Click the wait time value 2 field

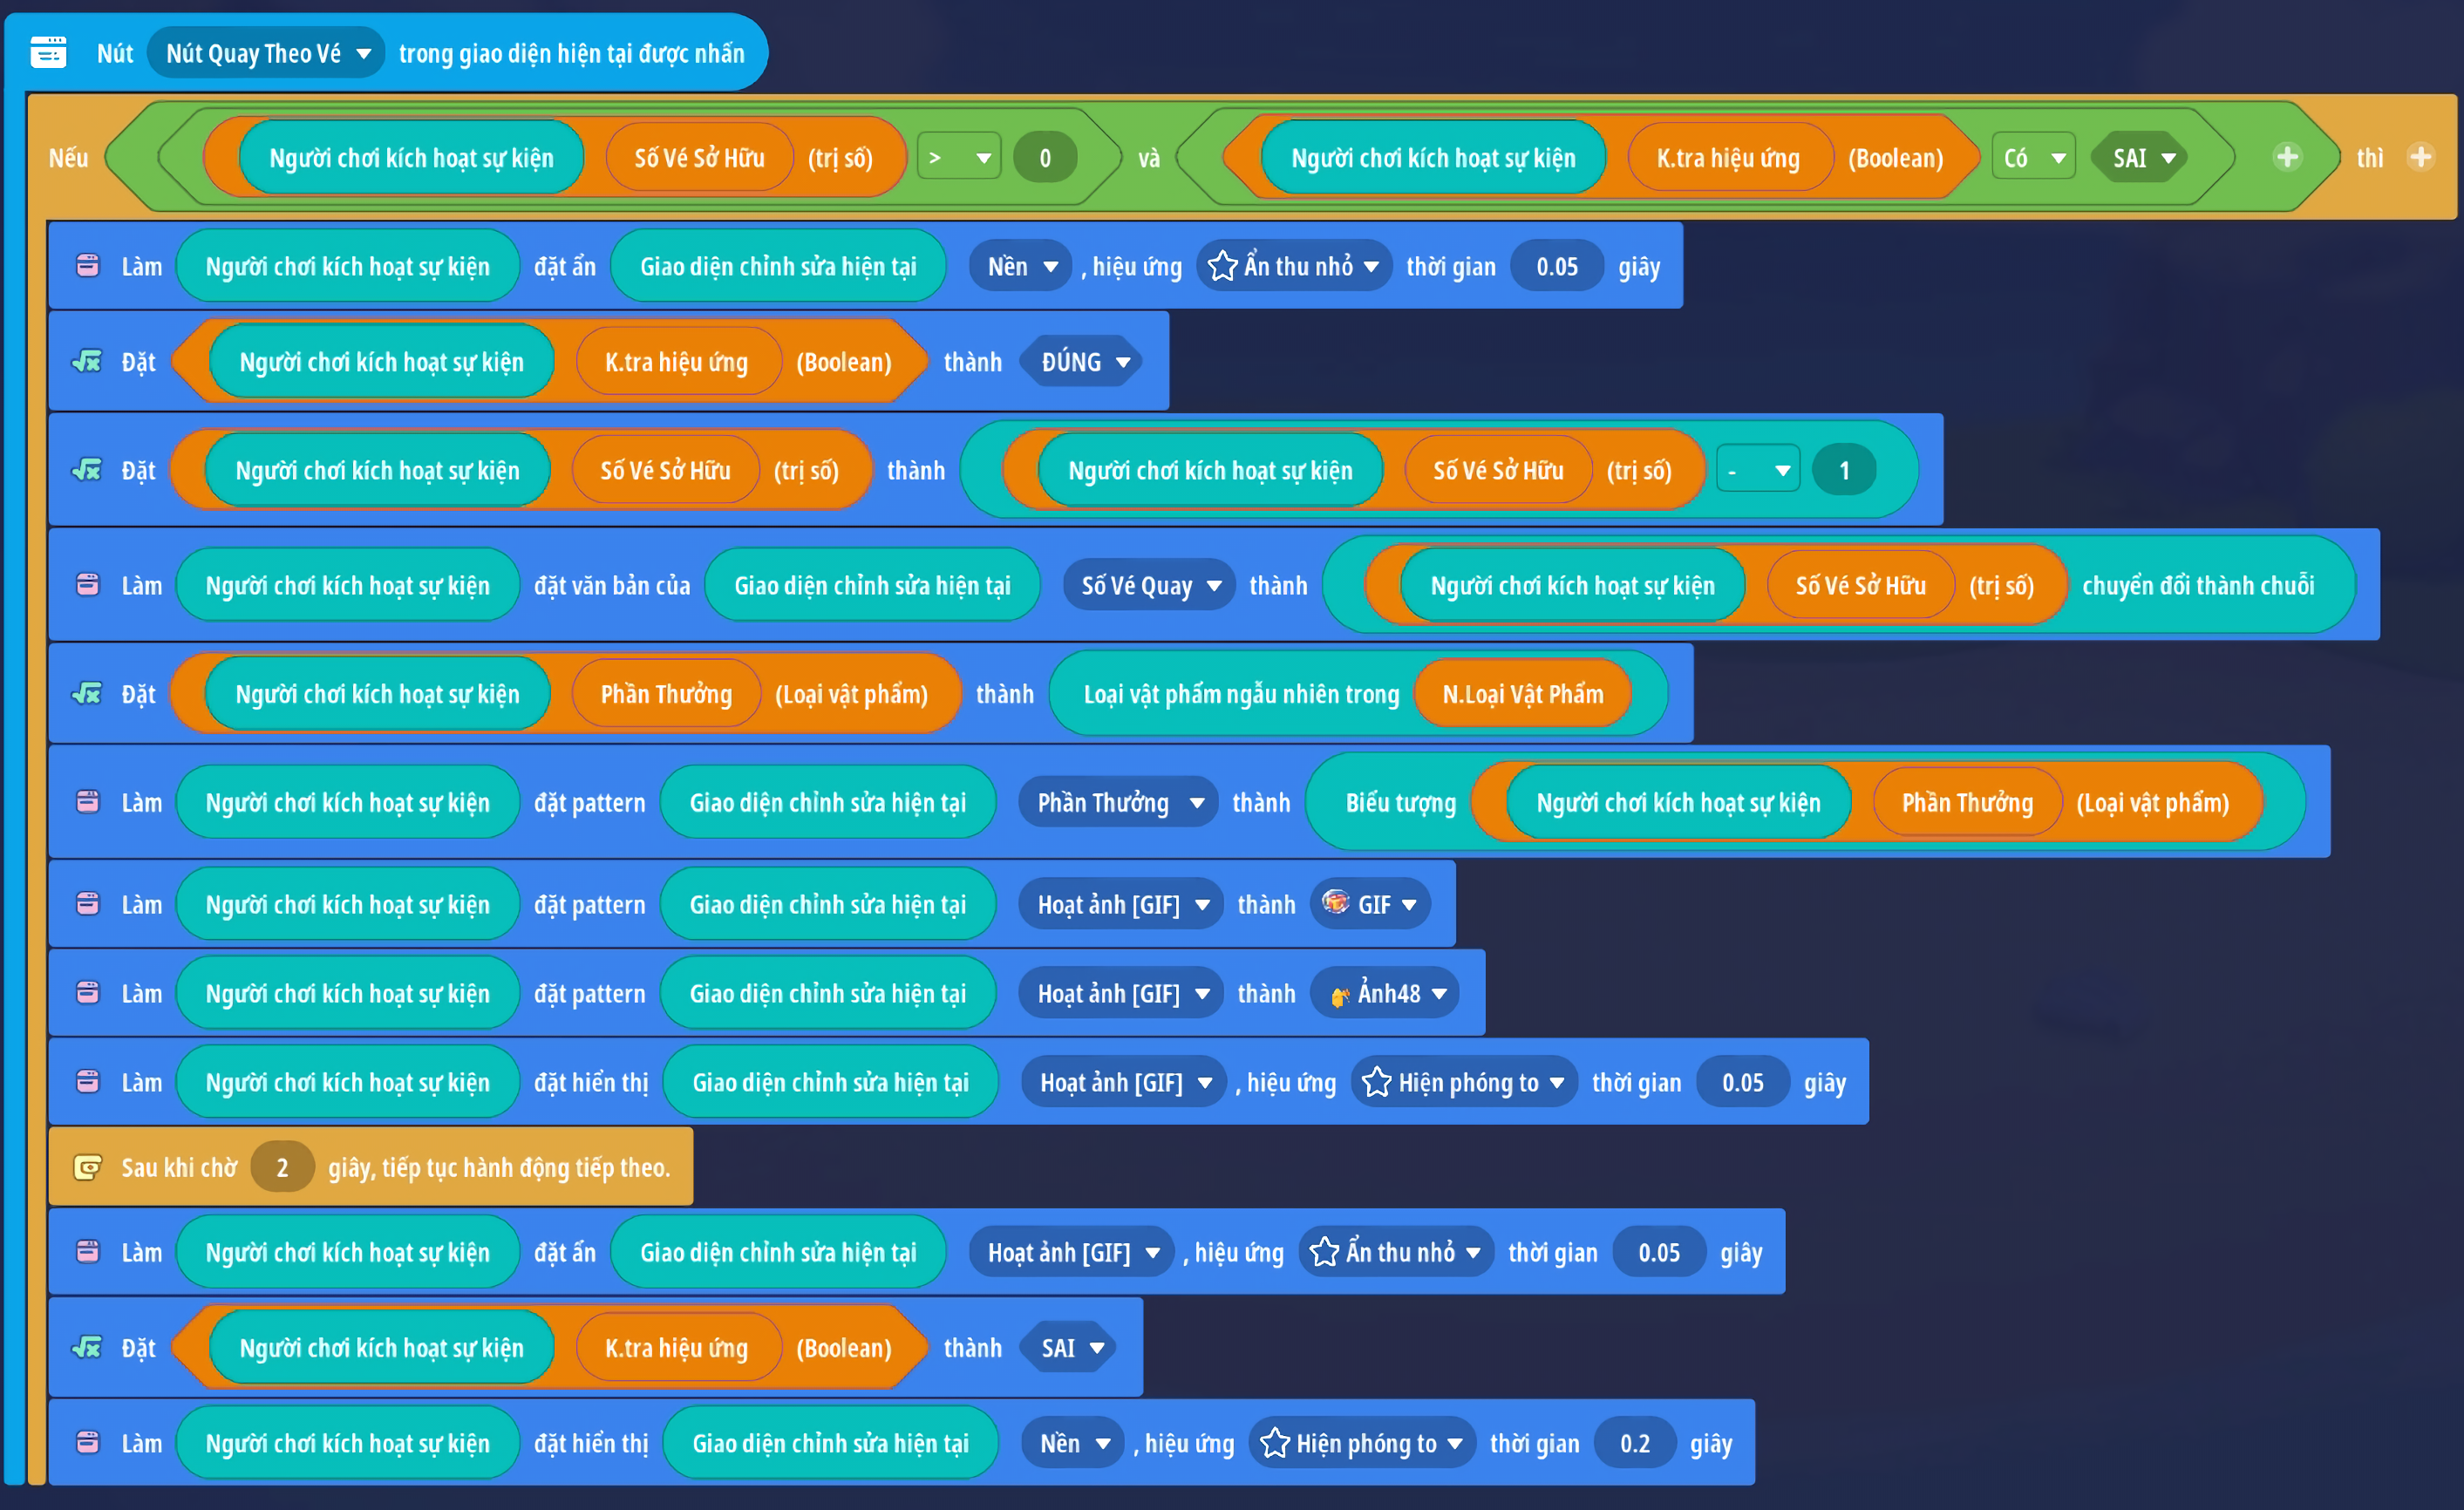(x=282, y=1167)
